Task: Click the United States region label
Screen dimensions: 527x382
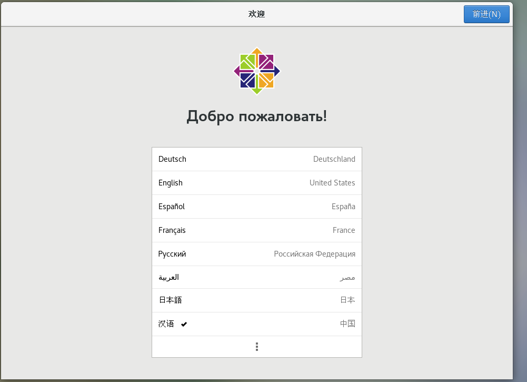Action: tap(332, 183)
